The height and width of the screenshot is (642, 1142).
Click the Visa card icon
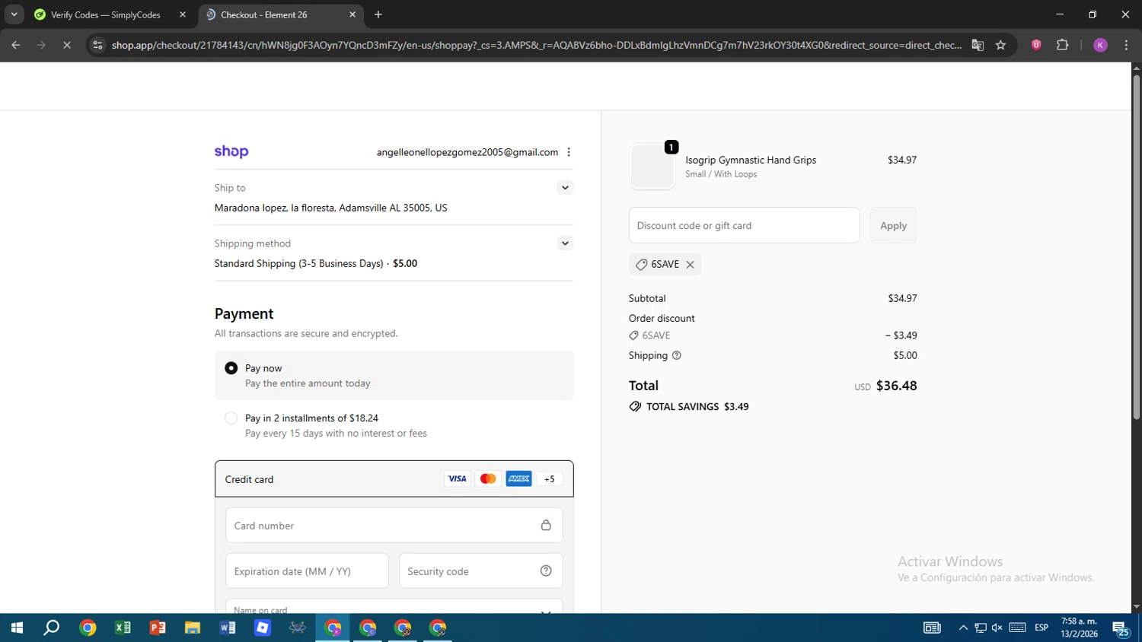(457, 478)
